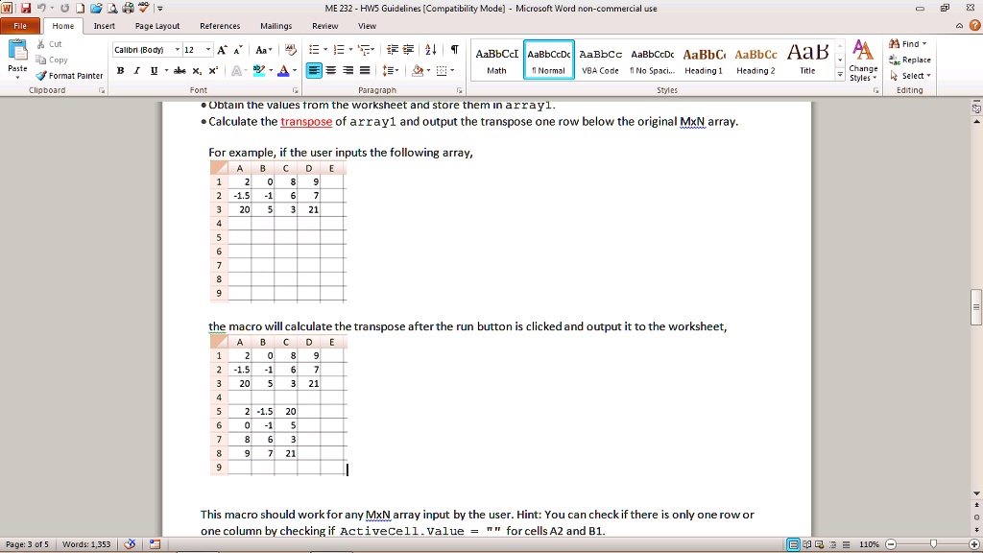This screenshot has height=553, width=983.
Task: Open the font size dropdown
Action: pos(208,50)
